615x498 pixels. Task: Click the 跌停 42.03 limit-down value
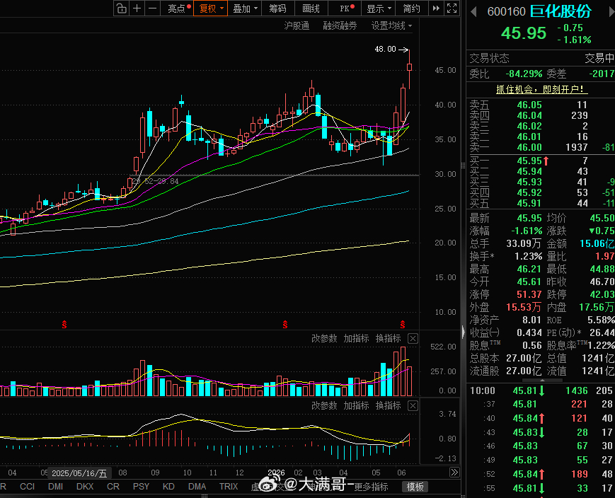tap(602, 294)
